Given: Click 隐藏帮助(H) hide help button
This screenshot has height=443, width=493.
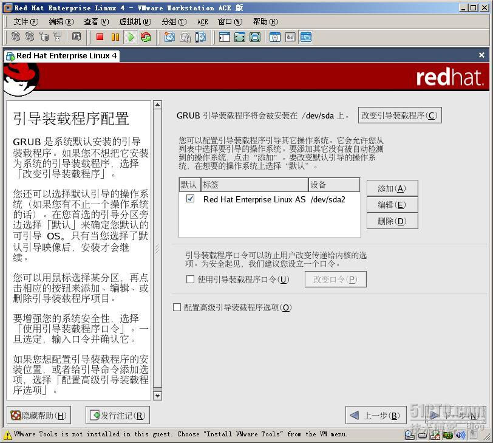Looking at the screenshot, I should (39, 415).
